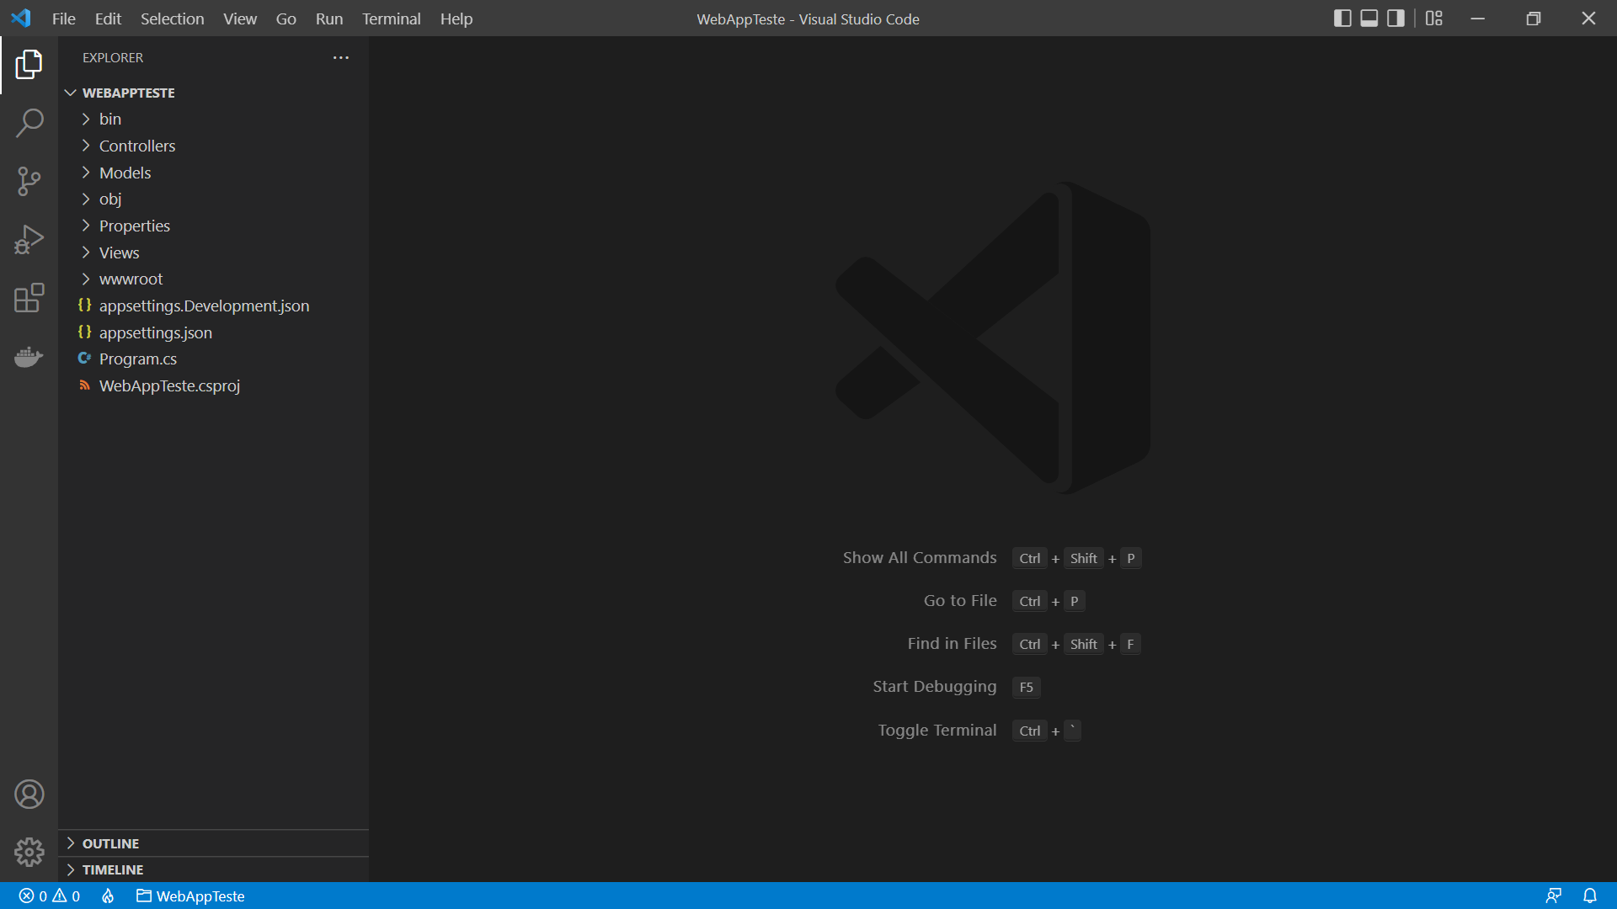Click WebAppTeste project in status bar
1617x909 pixels.
point(190,896)
